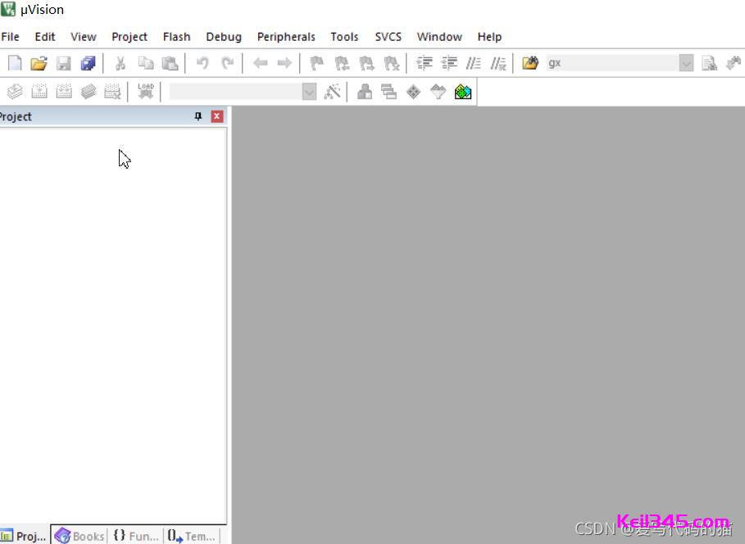Image resolution: width=745 pixels, height=544 pixels.
Task: Open Manage Run-Time Environment diamond icon
Action: [x=413, y=91]
